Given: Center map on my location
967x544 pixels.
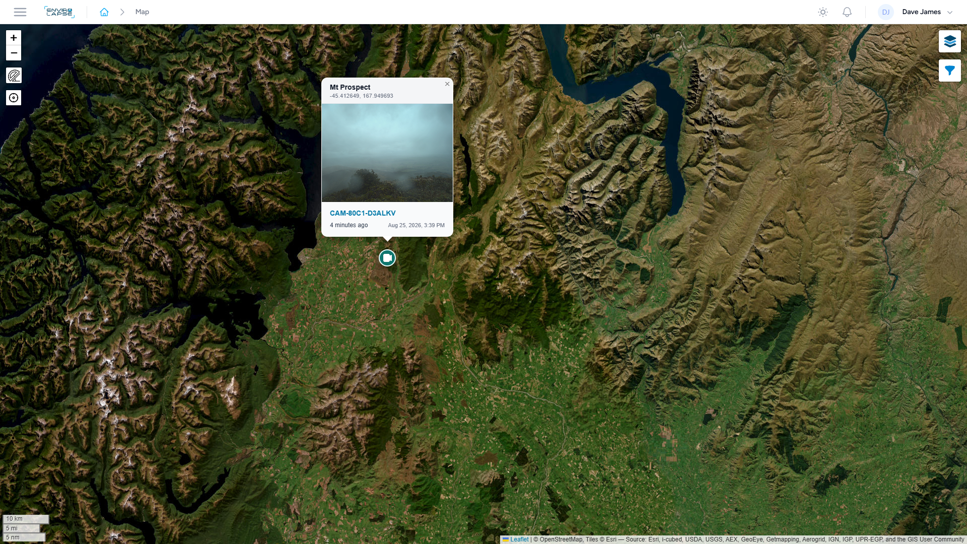Looking at the screenshot, I should pyautogui.click(x=14, y=98).
